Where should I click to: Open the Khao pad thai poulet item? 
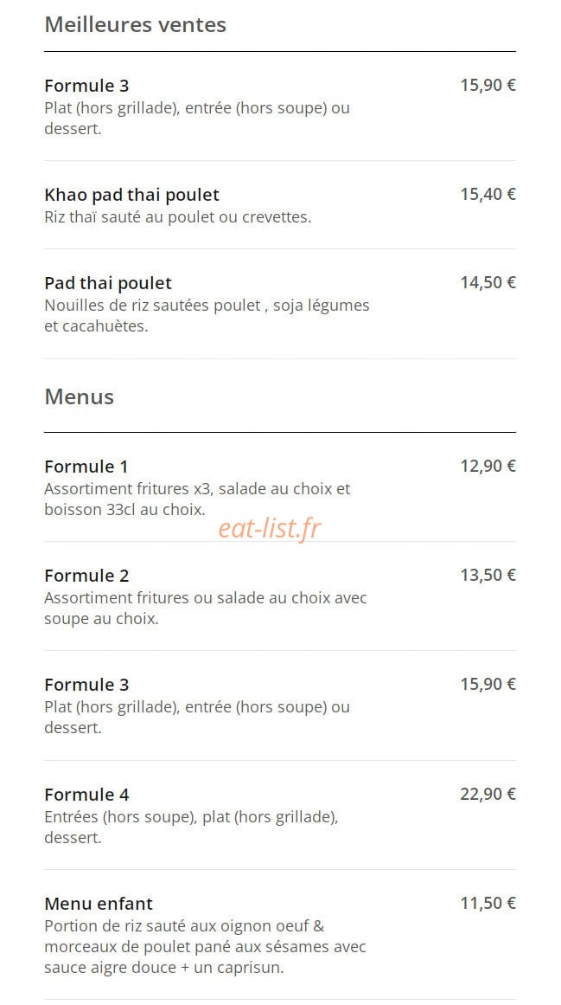click(279, 205)
